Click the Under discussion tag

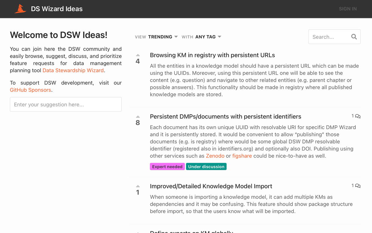pyautogui.click(x=206, y=167)
